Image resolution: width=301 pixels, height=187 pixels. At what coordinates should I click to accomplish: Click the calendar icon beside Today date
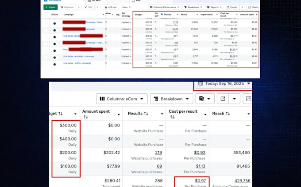201,84
